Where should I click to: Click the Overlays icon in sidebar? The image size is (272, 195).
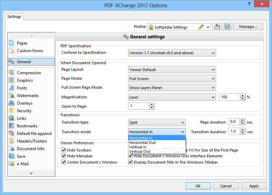point(11,103)
